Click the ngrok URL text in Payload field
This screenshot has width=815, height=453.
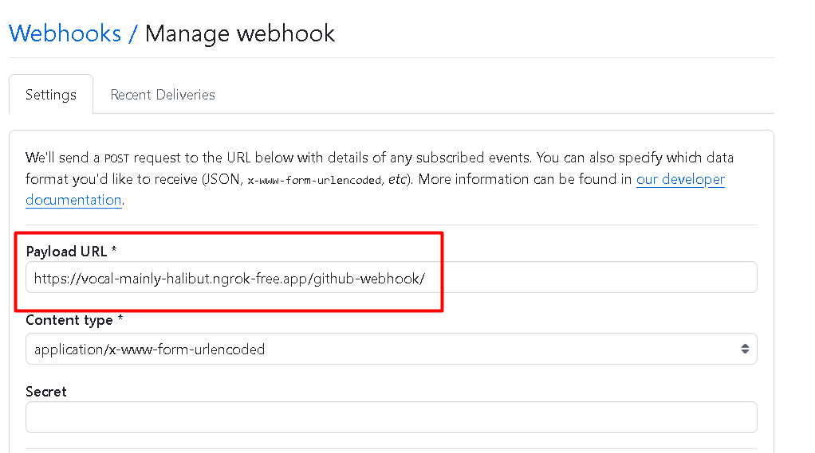click(x=230, y=279)
